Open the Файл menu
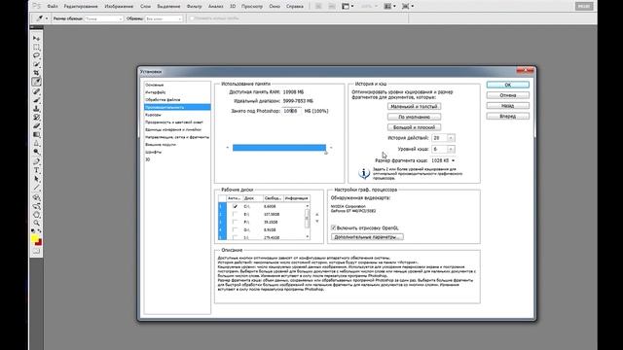 [x=52, y=7]
